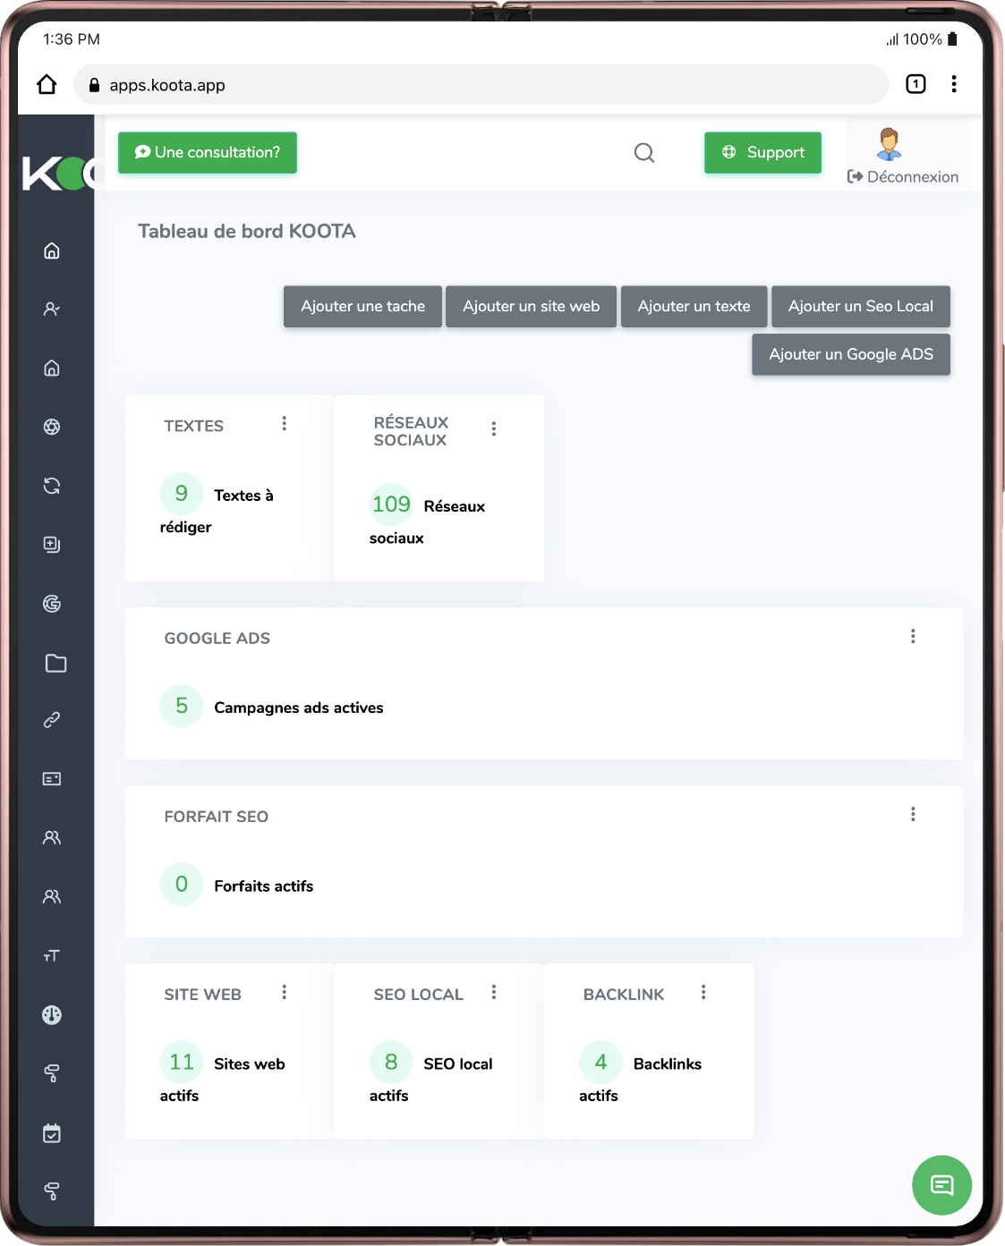
Task: Click 'Ajouter un Google ADS' button
Action: pyautogui.click(x=851, y=355)
